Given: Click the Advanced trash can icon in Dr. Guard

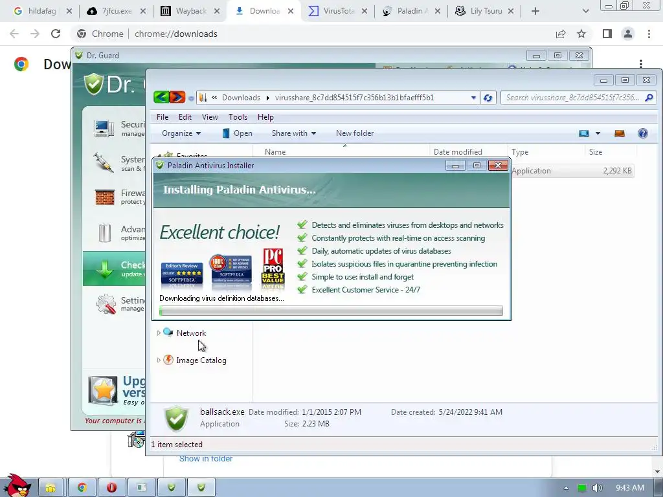Looking at the screenshot, I should tap(104, 233).
